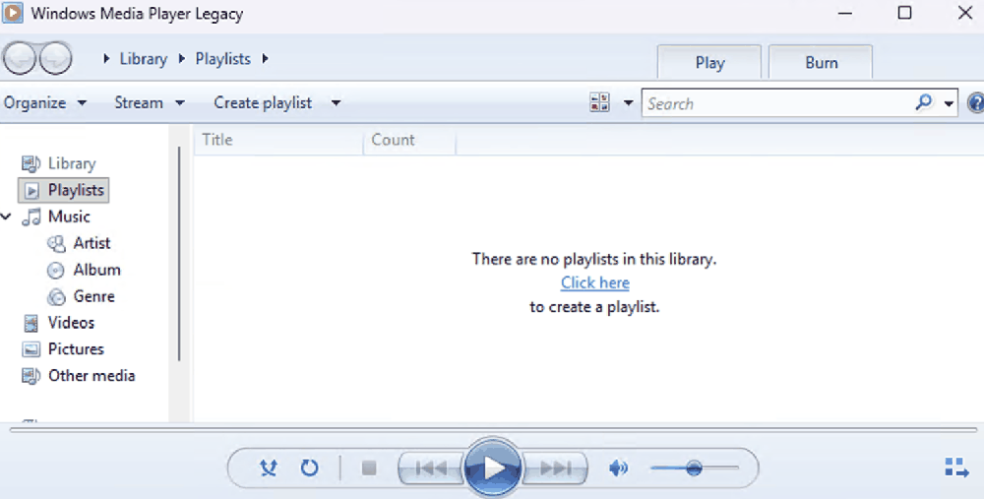Collapse the Music tree node
This screenshot has height=499, width=984.
pos(7,217)
